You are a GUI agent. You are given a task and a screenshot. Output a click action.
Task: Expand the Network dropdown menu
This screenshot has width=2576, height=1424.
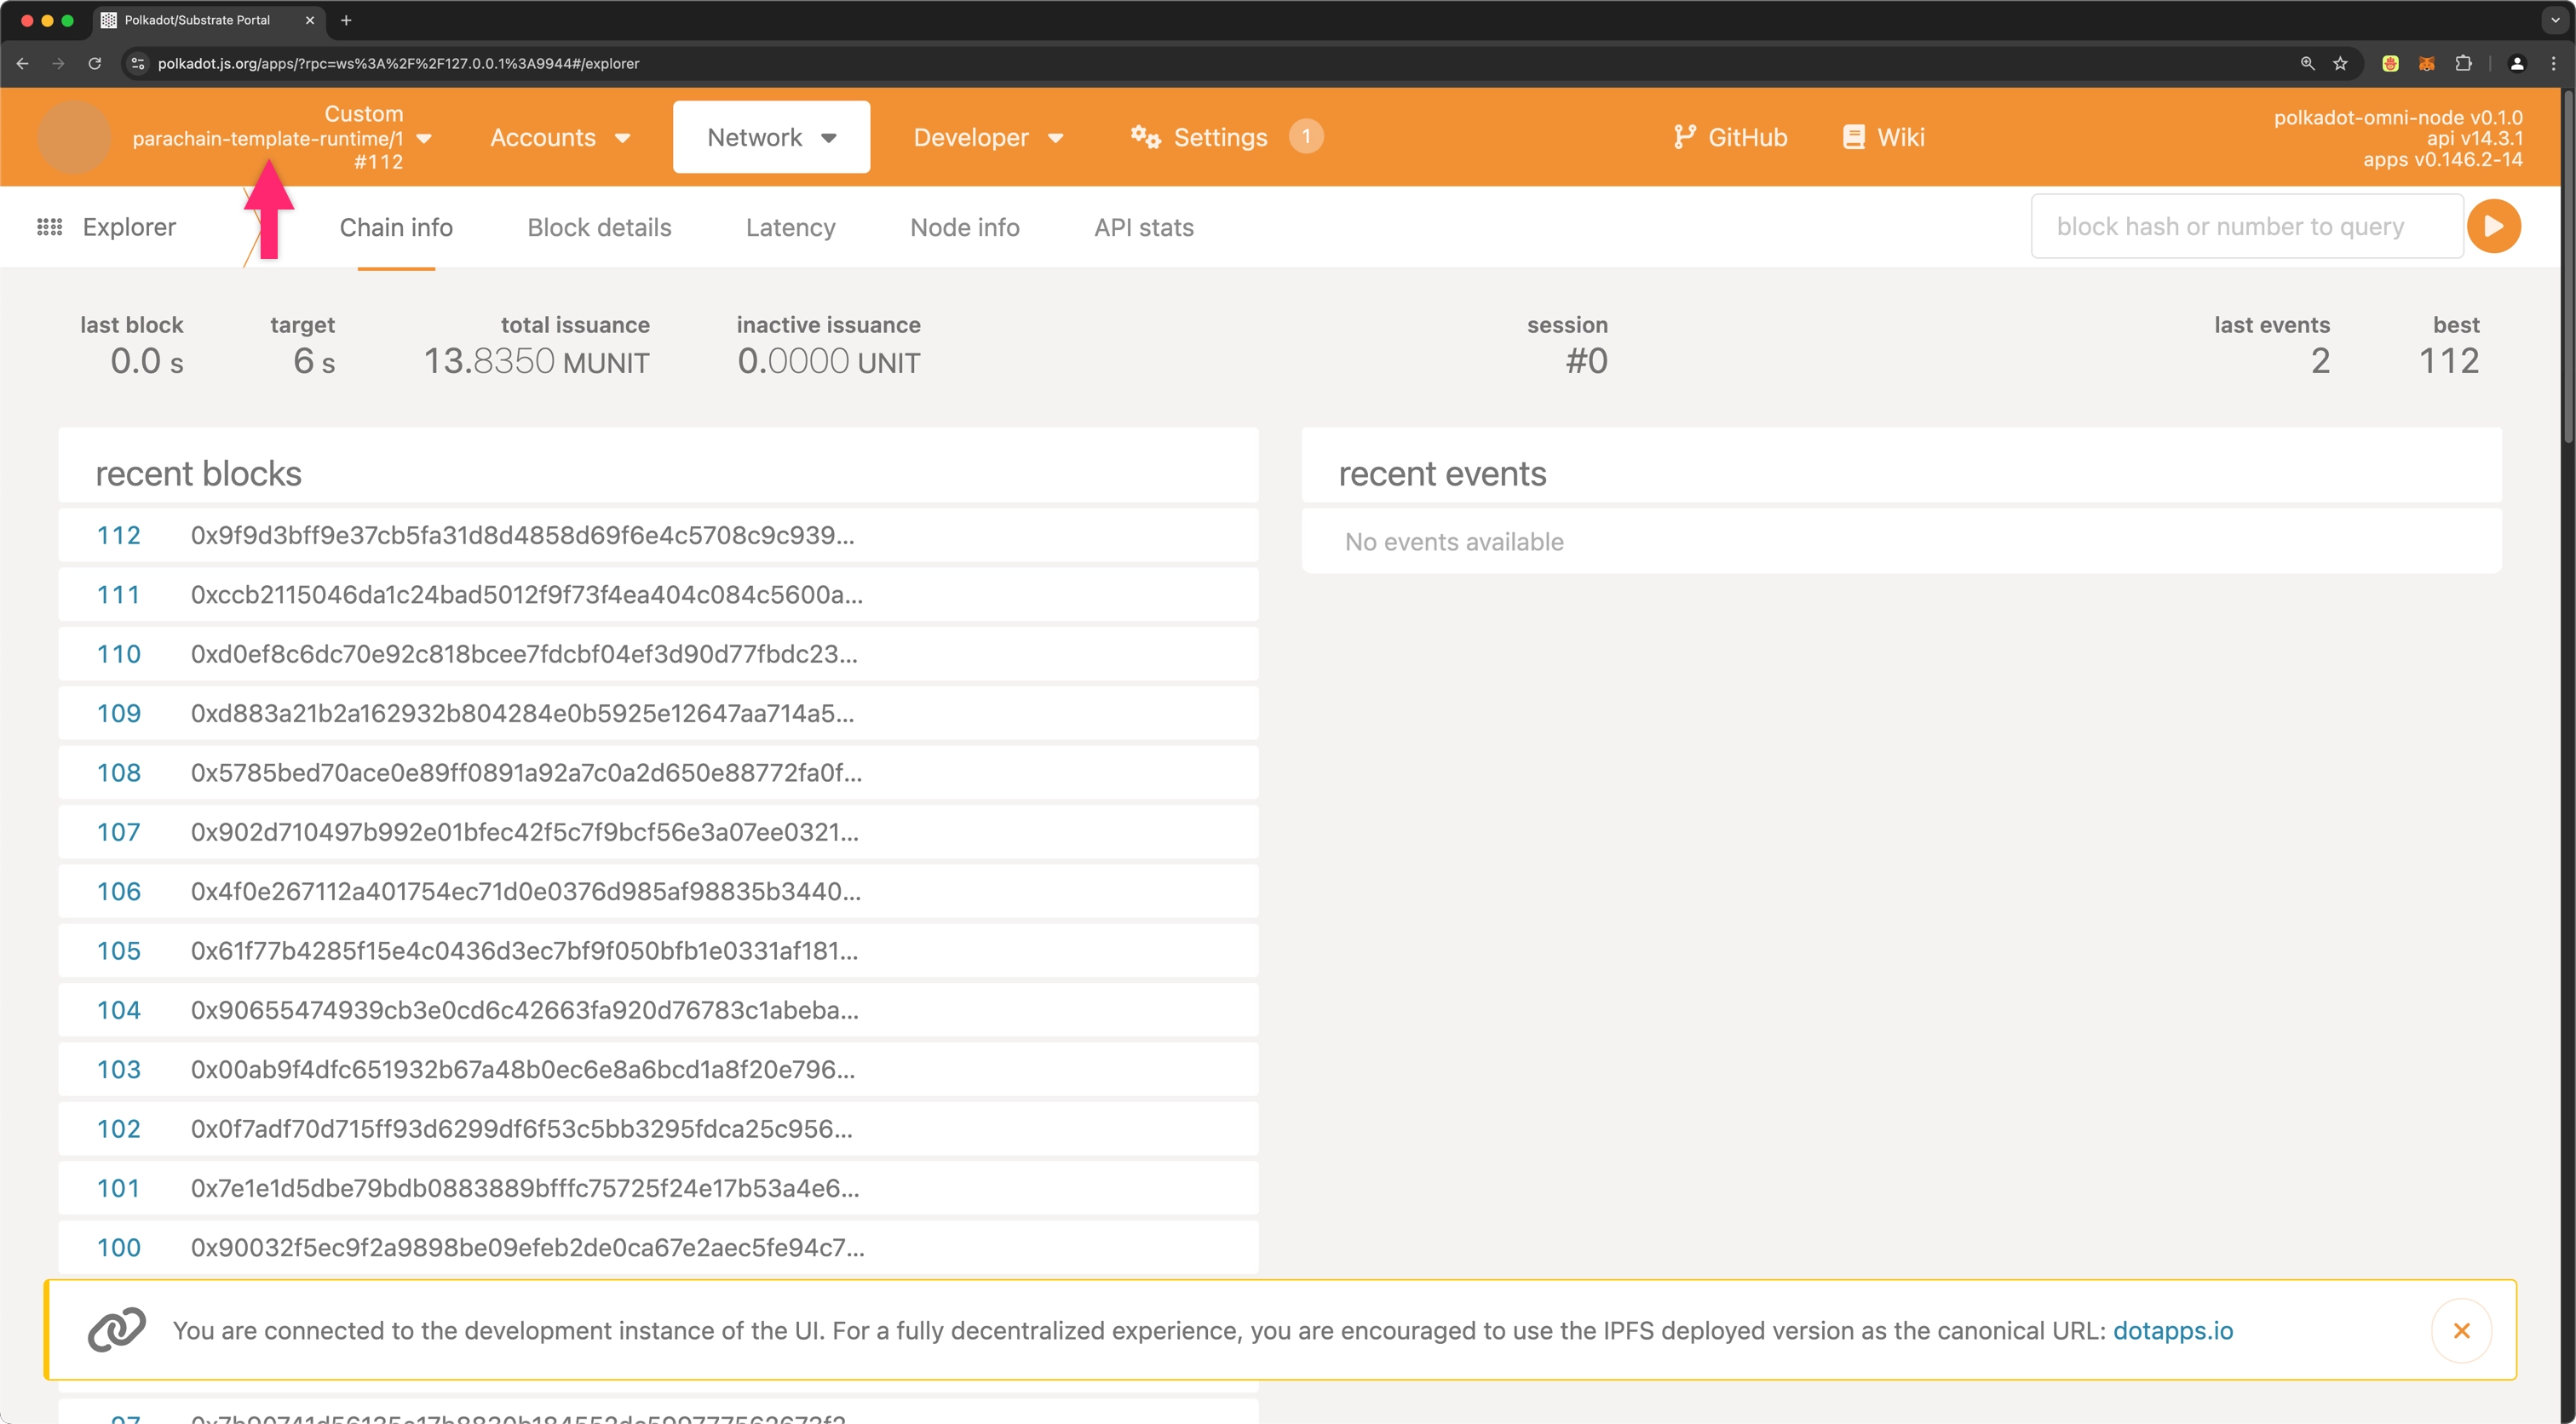pos(771,137)
